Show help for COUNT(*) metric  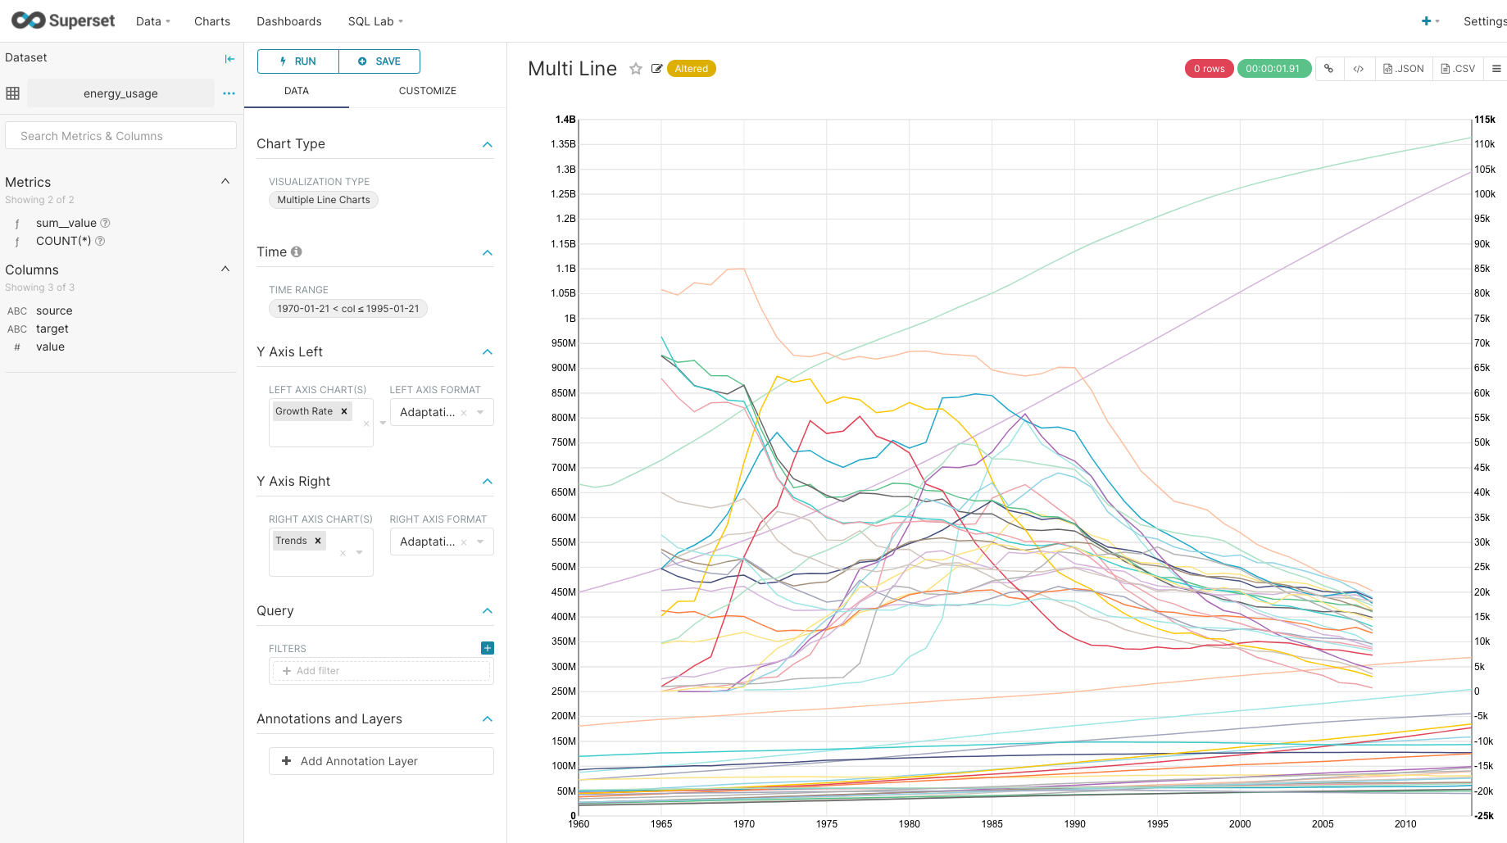pos(100,241)
